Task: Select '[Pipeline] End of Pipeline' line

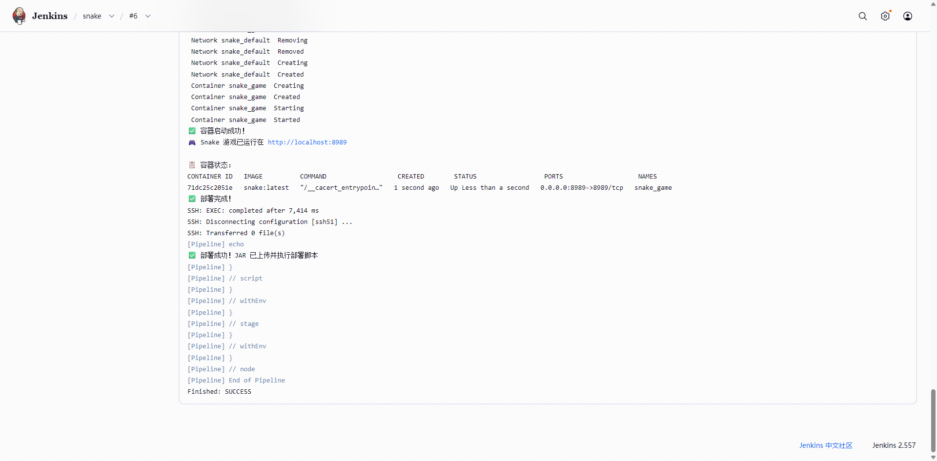Action: (236, 381)
